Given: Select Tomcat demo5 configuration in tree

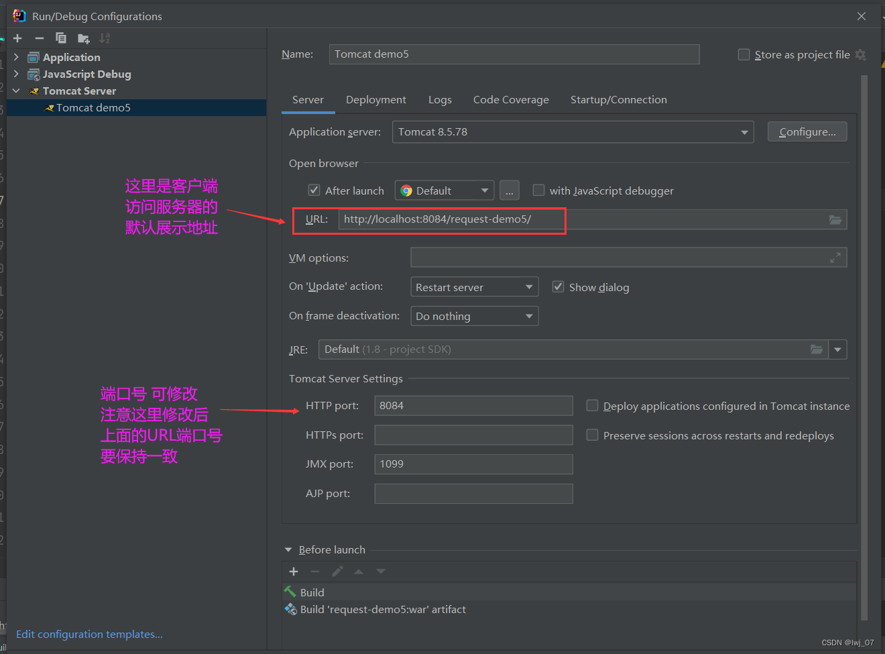Looking at the screenshot, I should 137,107.
